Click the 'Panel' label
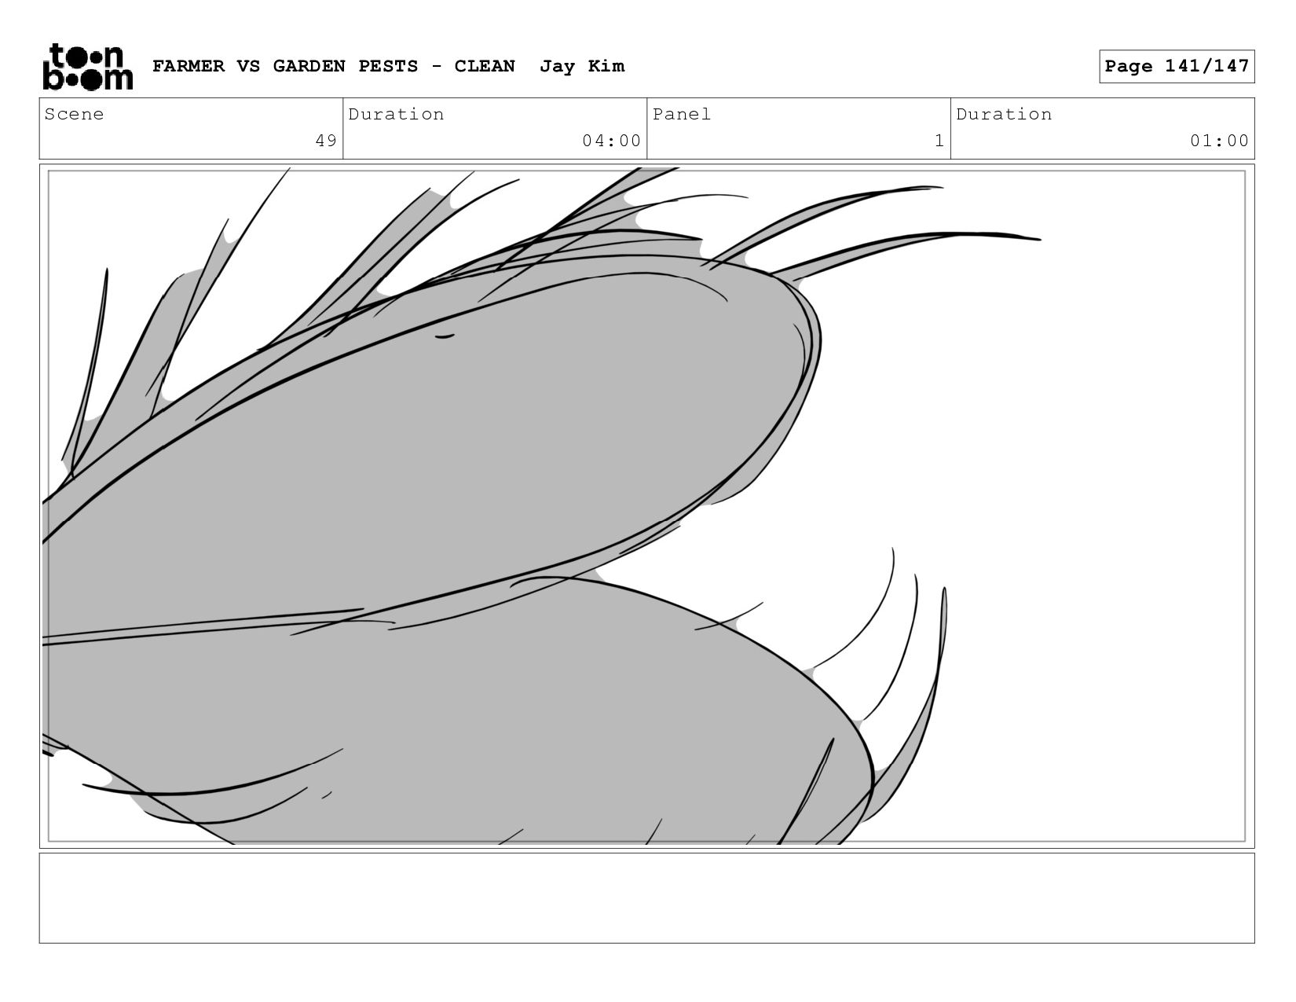 click(x=682, y=114)
